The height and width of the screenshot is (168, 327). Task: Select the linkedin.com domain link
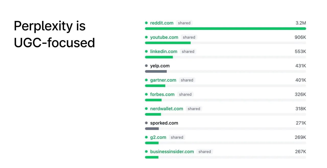(x=163, y=52)
